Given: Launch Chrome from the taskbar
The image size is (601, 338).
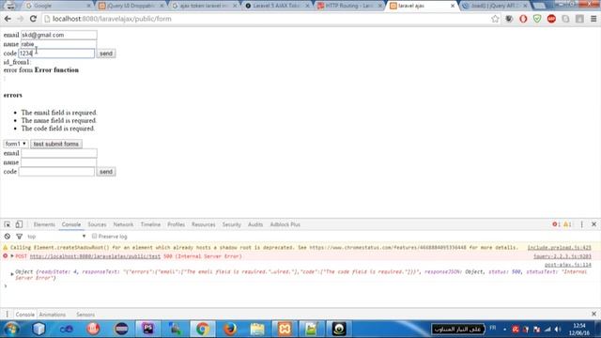Looking at the screenshot, I should [x=203, y=329].
